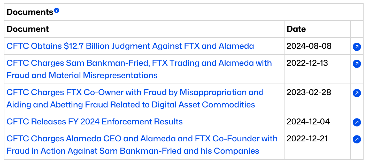
Task: Click the Date column header
Action: pos(296,29)
